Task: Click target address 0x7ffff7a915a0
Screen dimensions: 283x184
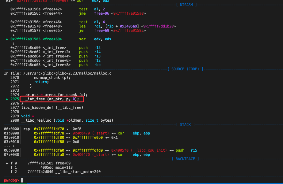Action: [128, 13]
